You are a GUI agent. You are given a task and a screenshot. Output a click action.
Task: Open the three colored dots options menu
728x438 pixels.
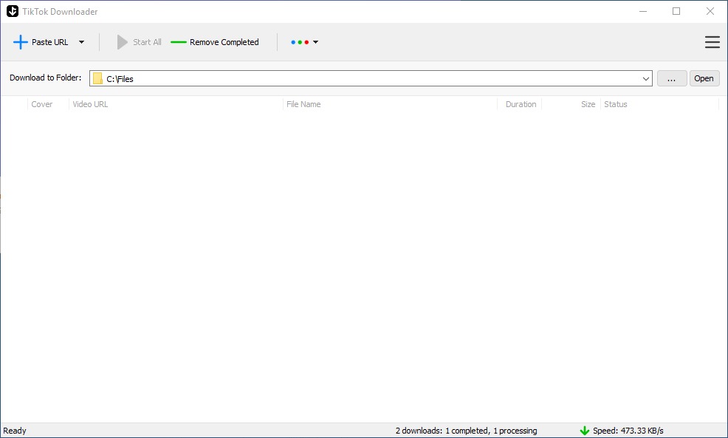(305, 42)
